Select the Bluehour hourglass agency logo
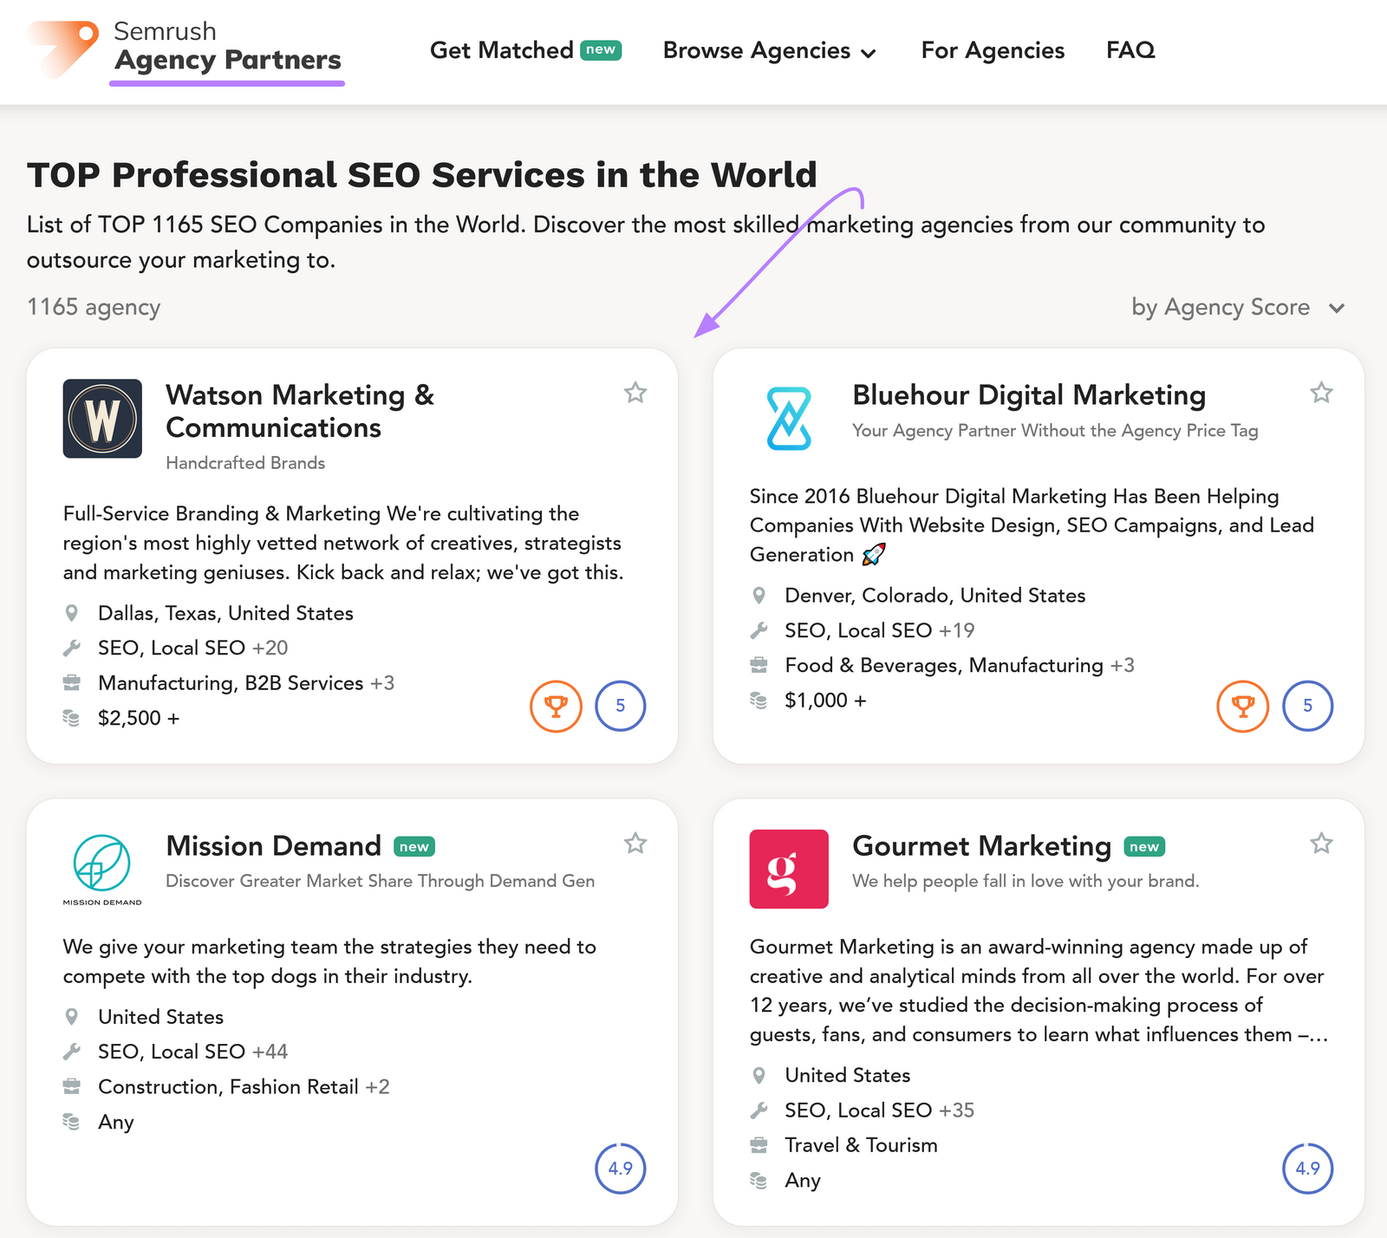The width and height of the screenshot is (1387, 1238). click(788, 419)
